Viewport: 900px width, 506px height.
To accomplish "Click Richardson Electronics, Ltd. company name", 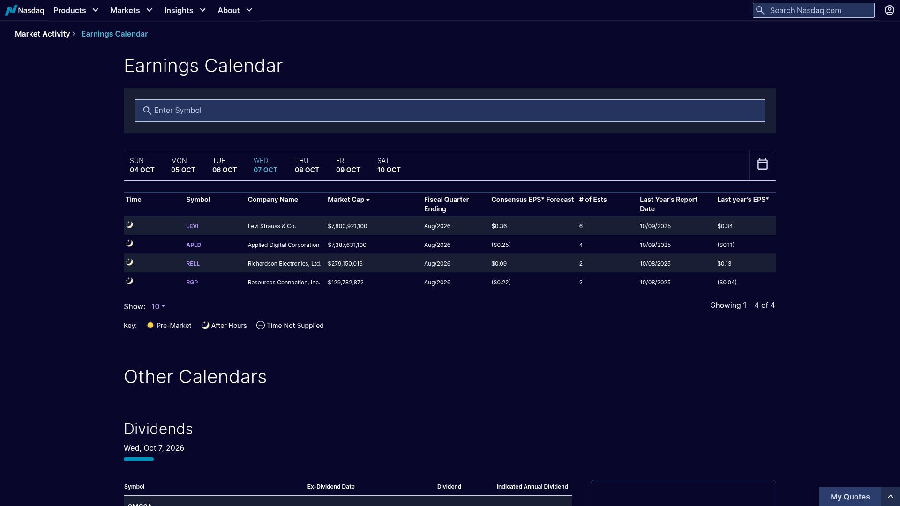I will tap(285, 264).
